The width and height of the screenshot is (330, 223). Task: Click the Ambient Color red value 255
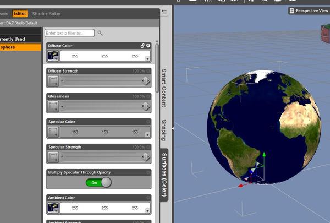(x=75, y=208)
